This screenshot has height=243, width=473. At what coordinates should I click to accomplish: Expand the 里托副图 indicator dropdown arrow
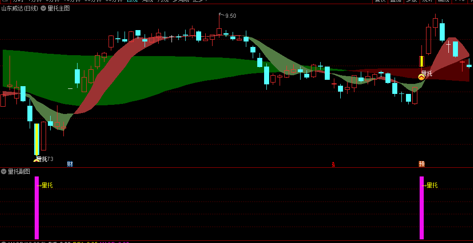point(4,171)
